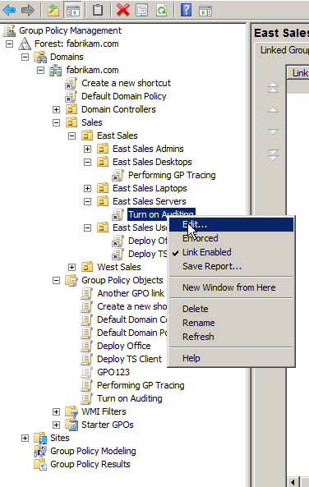This screenshot has height=487, width=309.
Task: Select the GPO123 policy object
Action: [x=113, y=372]
